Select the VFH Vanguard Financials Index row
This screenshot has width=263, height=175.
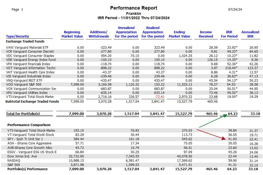point(132,64)
